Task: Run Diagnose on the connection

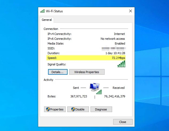Action: [101, 109]
